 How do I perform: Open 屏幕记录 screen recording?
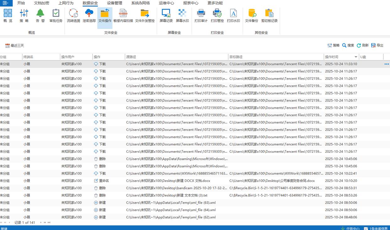click(x=166, y=16)
